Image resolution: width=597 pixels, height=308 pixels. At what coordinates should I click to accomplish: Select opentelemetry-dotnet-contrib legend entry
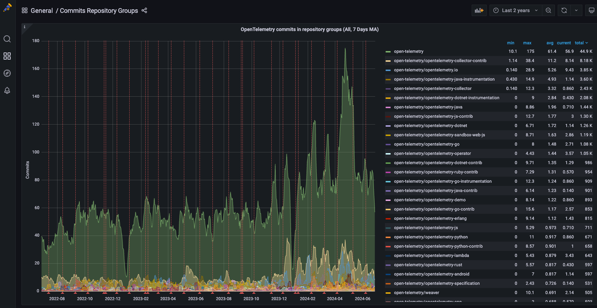point(438,163)
